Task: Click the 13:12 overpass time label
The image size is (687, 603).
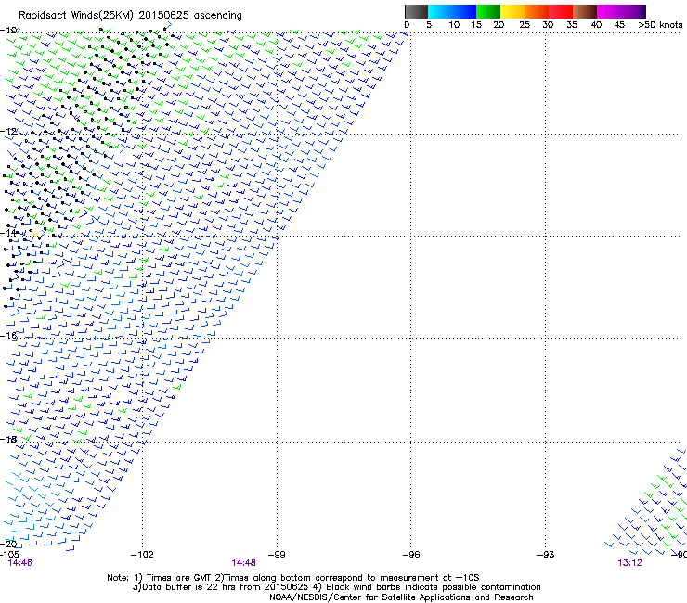Action: pos(629,563)
